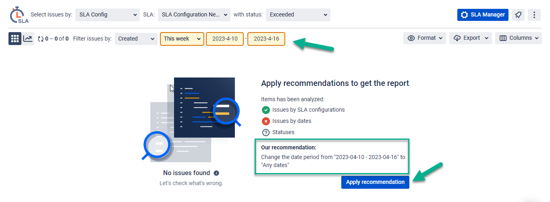Screen dimensions: 550x202
Task: Open the Exceeded status dropdown
Action: [x=298, y=15]
